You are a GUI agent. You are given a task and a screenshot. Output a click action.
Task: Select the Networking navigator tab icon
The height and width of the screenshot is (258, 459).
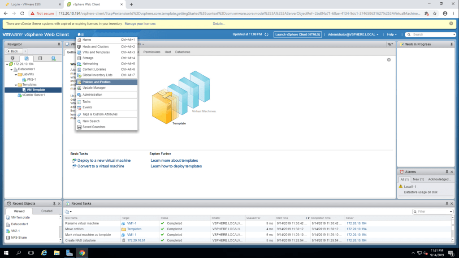tap(53, 58)
